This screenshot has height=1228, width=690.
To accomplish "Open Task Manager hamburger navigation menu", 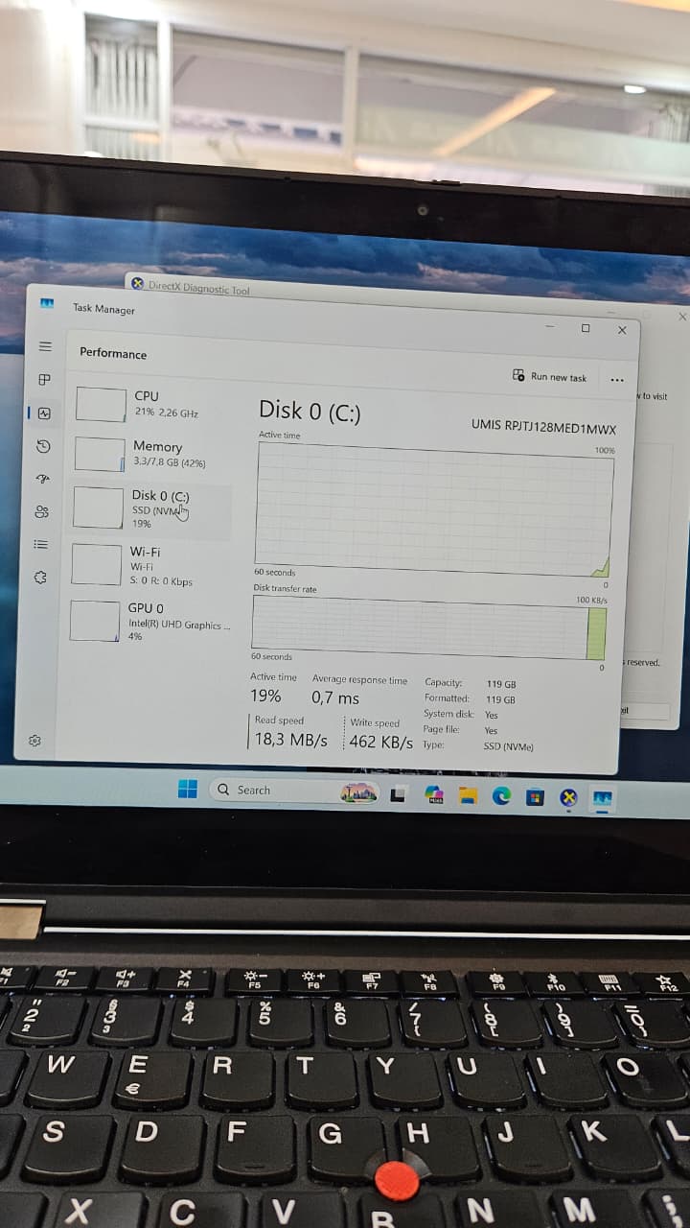I will (45, 346).
